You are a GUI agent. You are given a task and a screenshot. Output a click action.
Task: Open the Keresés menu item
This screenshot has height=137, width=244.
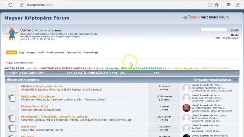pyautogui.click(x=31, y=53)
